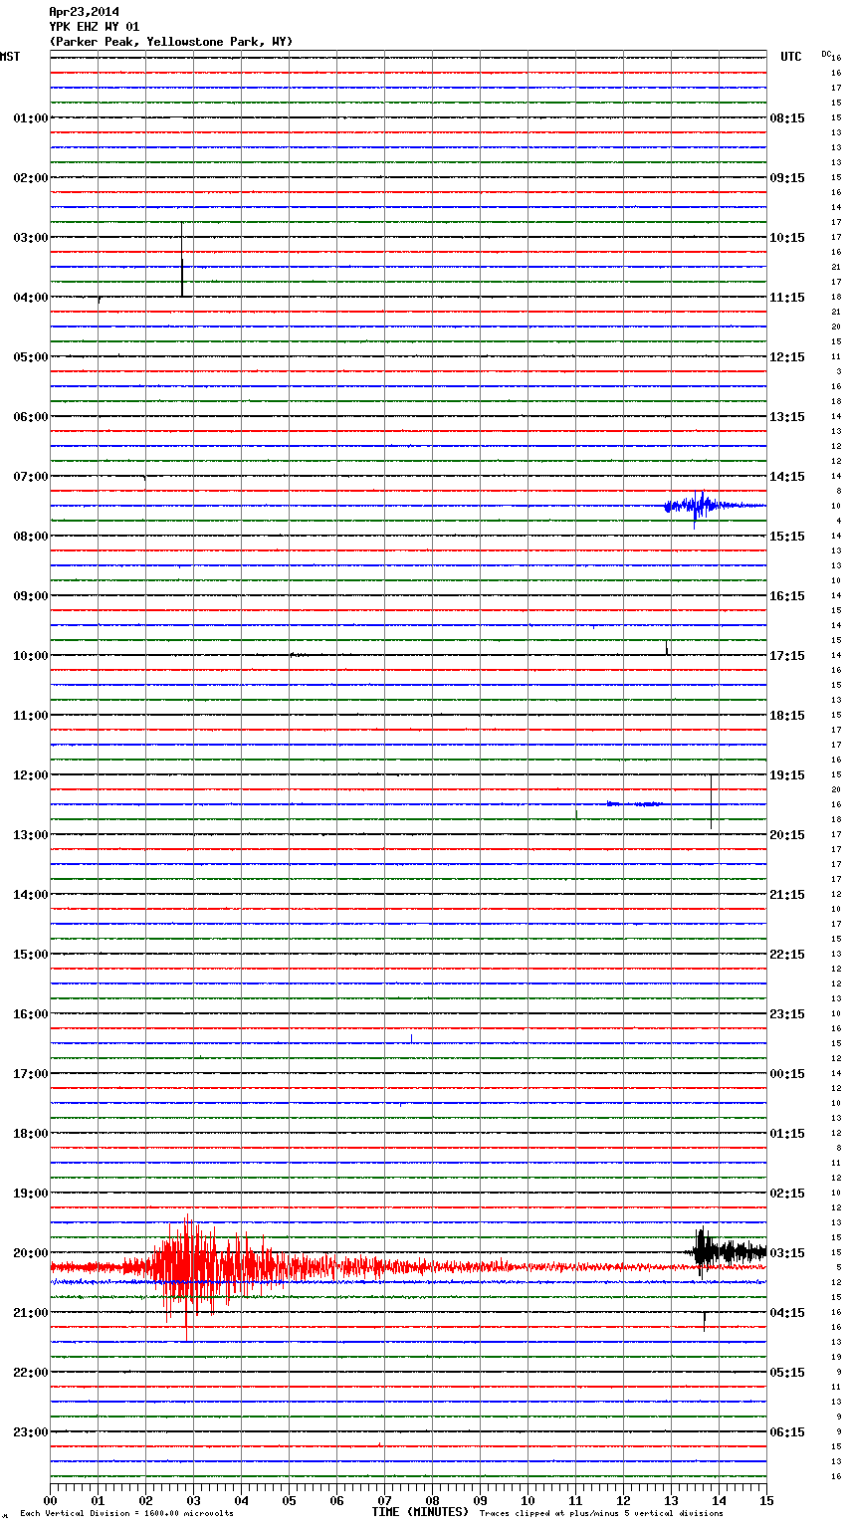The height and width of the screenshot is (1527, 846).
Task: Select the 04:00 MST row label
Action: [31, 298]
